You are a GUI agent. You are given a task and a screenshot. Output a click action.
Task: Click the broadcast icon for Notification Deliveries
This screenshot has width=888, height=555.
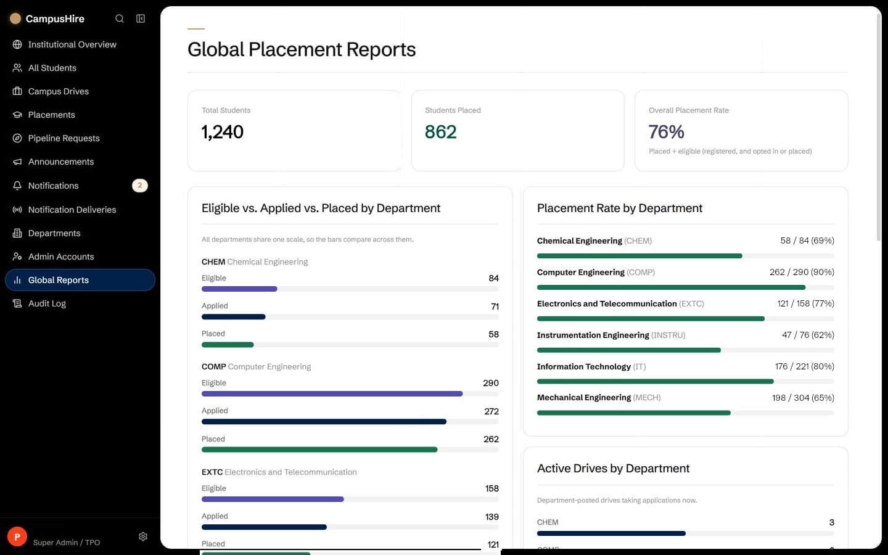(x=17, y=210)
